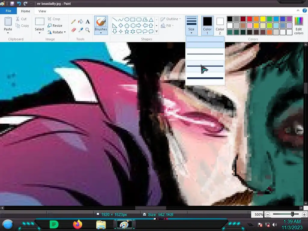Collapse the ribbon with the chevron

[298, 11]
